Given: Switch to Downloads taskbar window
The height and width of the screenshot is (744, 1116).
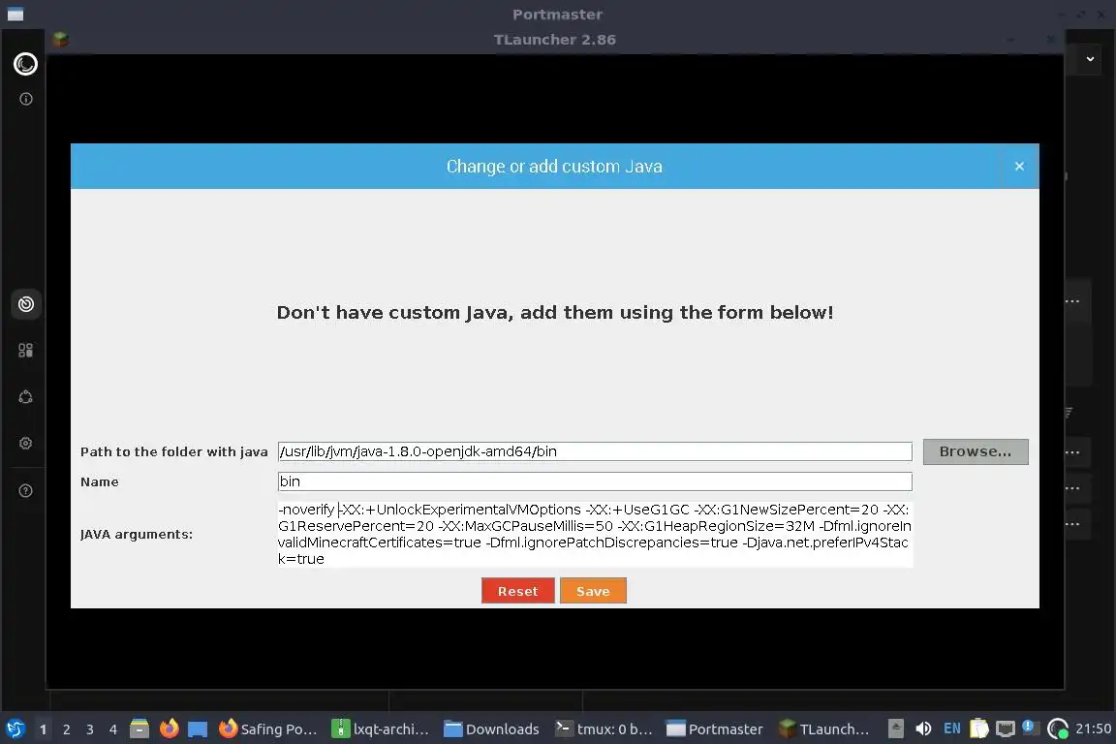Looking at the screenshot, I should click(x=492, y=729).
